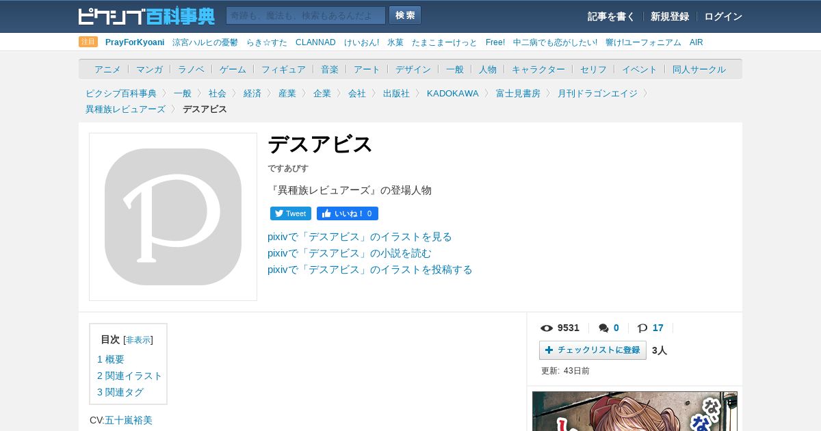Select the 音楽 category menu item
Viewport: 821px width, 431px height.
pyautogui.click(x=330, y=69)
